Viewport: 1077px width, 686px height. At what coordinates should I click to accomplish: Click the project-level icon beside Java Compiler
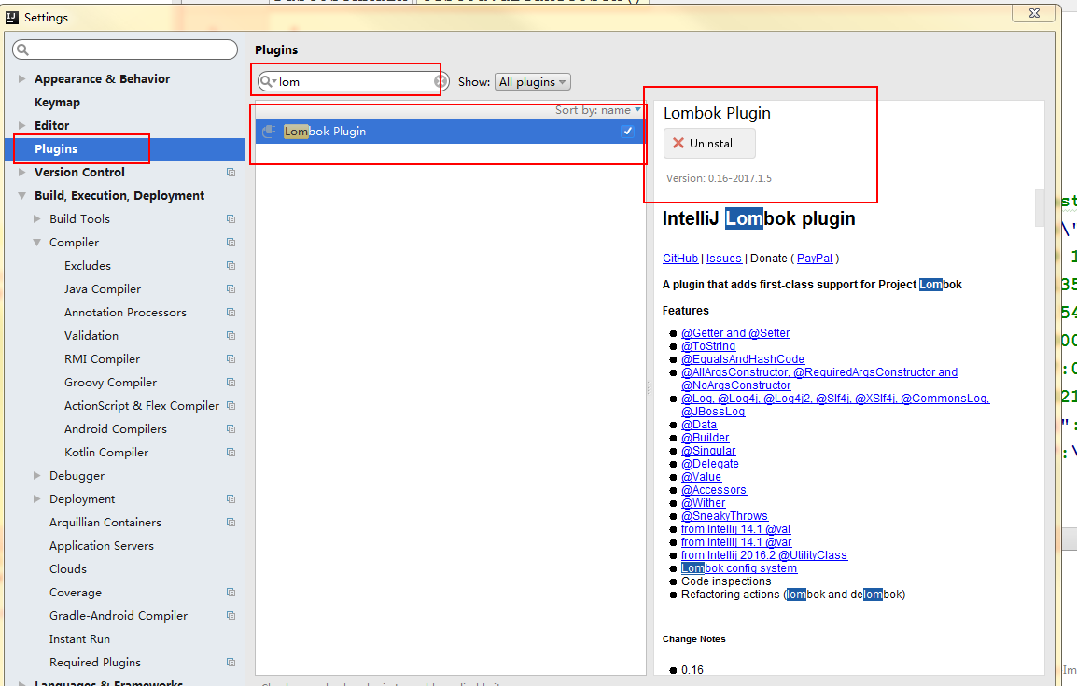pos(231,289)
